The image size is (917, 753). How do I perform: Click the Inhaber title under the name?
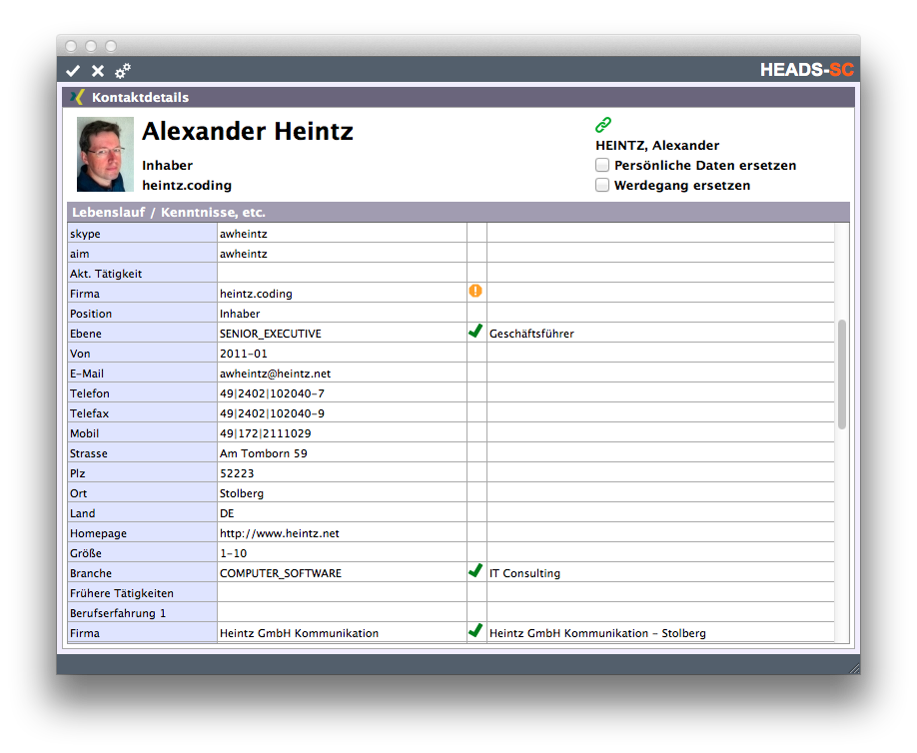click(x=167, y=165)
